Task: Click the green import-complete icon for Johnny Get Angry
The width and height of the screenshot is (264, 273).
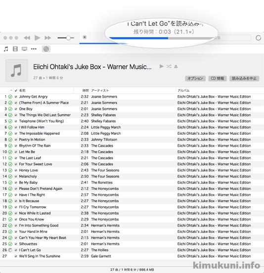Action: click(10, 97)
